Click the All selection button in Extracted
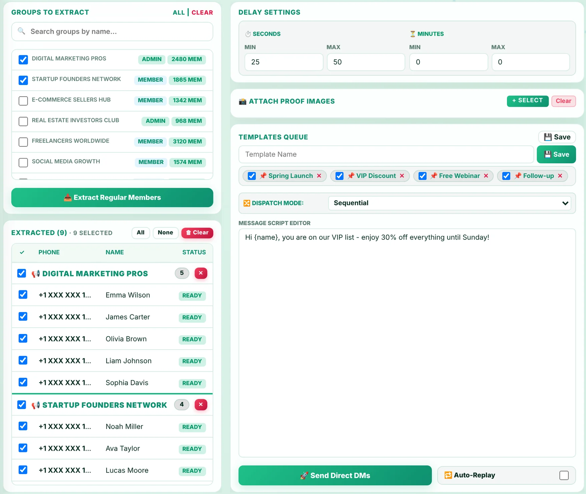The height and width of the screenshot is (494, 586). (141, 233)
